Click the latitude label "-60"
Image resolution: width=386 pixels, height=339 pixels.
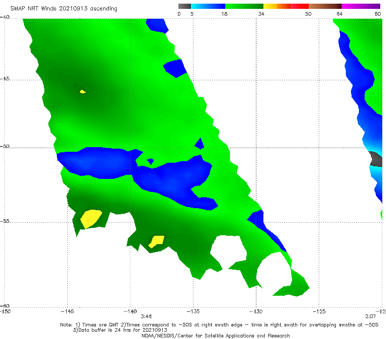click(5, 306)
